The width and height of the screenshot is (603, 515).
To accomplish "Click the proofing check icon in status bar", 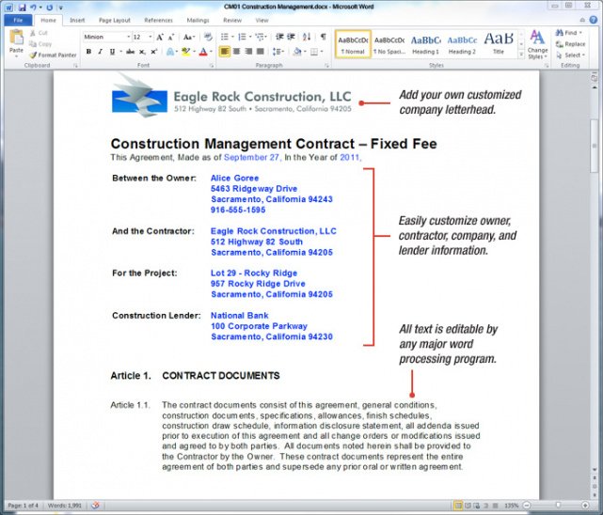I will [x=95, y=506].
